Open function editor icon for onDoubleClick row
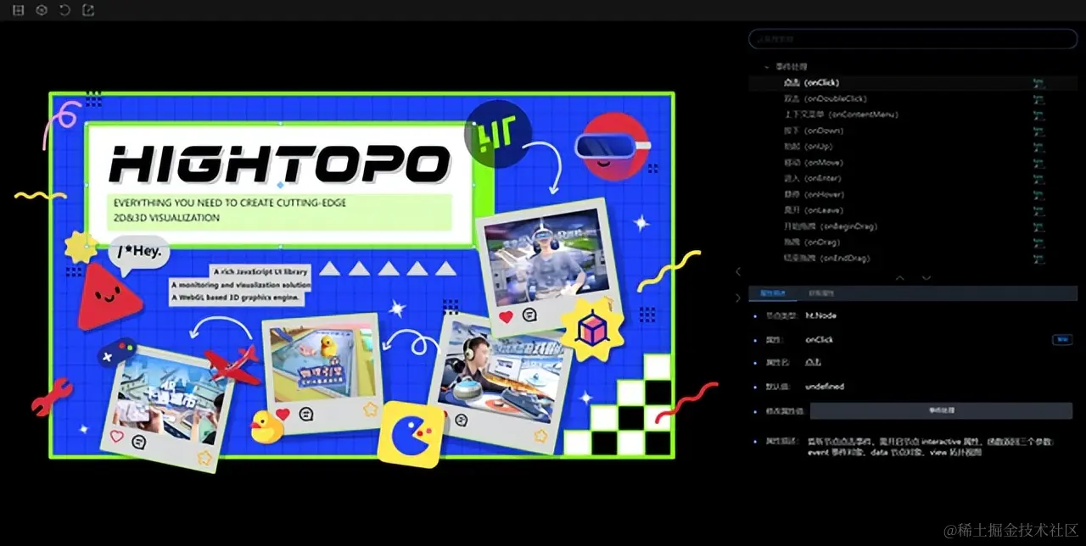This screenshot has height=546, width=1086. (1038, 99)
